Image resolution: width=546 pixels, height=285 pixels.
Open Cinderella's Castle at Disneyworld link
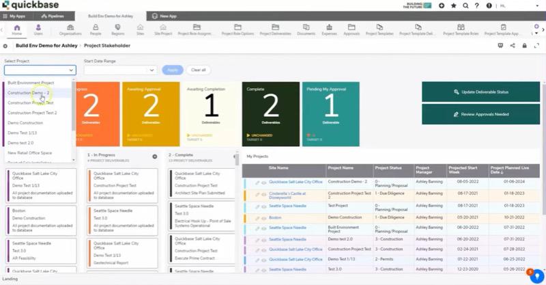(x=287, y=195)
